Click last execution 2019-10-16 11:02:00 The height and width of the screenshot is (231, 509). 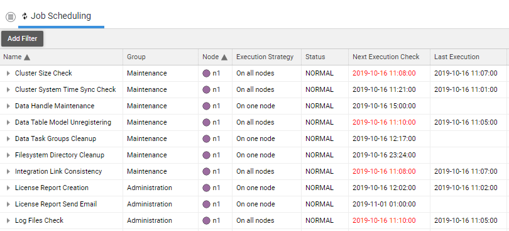coord(466,188)
